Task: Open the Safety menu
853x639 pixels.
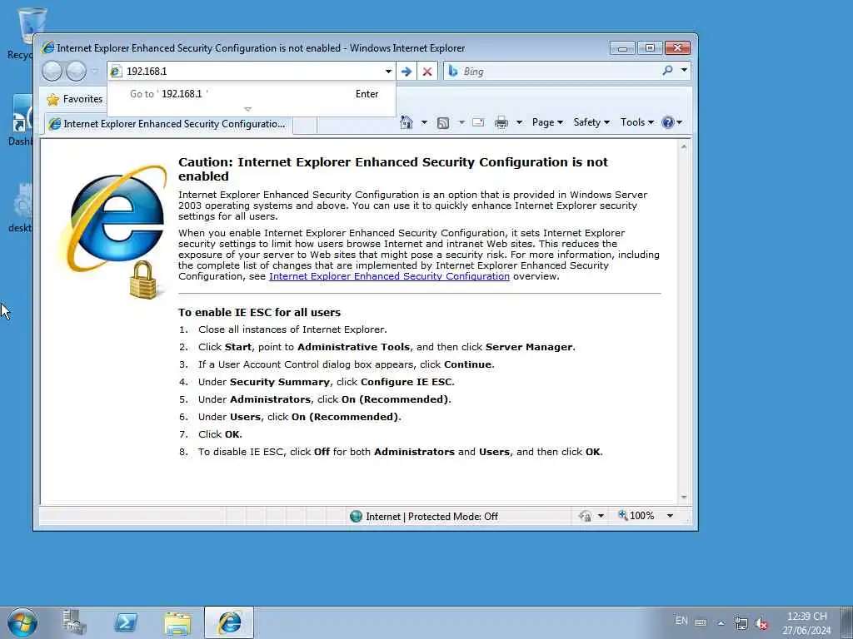Action: pyautogui.click(x=591, y=122)
